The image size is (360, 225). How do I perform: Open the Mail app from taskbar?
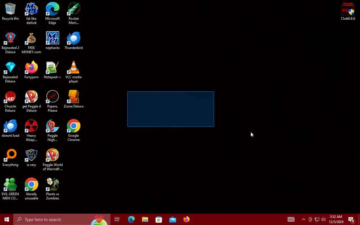pos(173,219)
